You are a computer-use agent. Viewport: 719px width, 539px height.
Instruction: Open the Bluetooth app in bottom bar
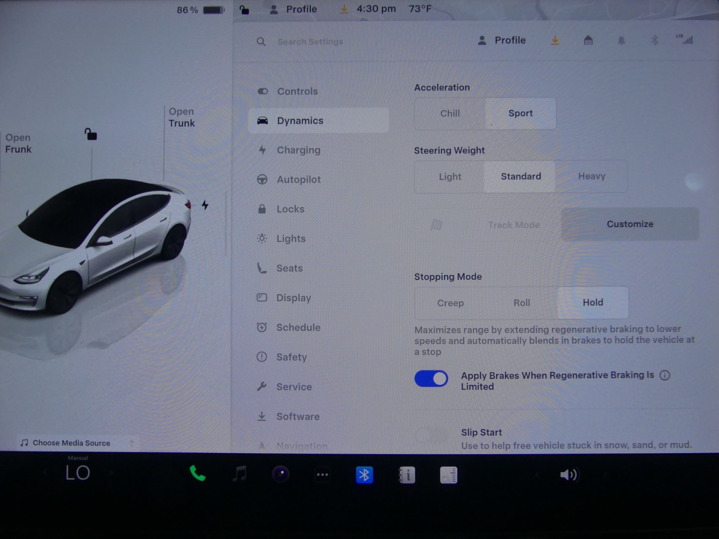[x=364, y=475]
